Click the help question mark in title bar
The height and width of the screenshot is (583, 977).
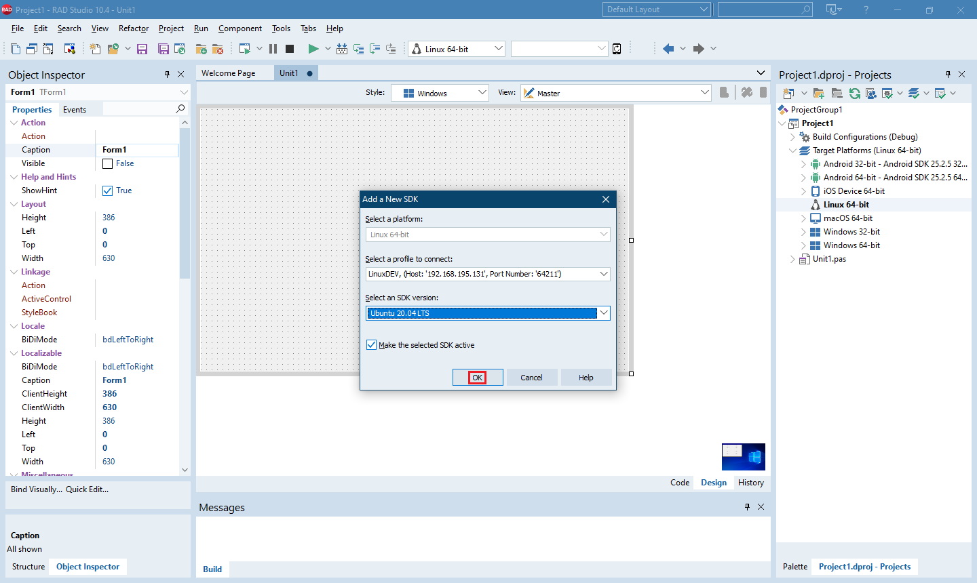click(866, 9)
